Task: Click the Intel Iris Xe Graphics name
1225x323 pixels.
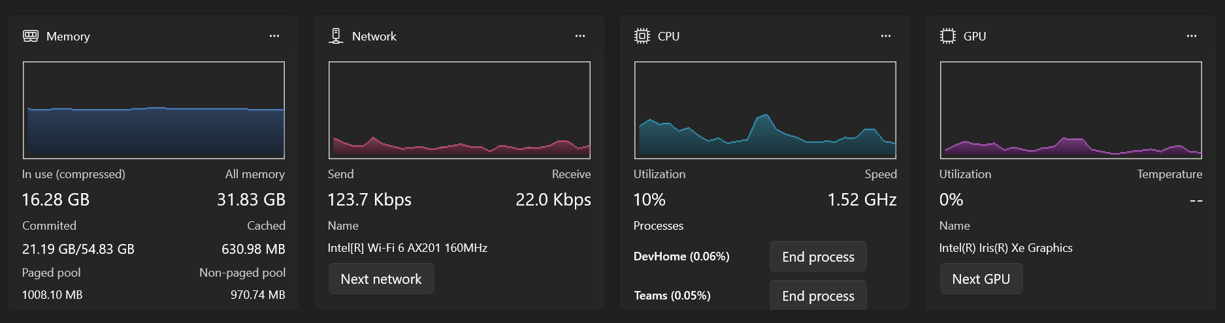Action: [x=1005, y=248]
